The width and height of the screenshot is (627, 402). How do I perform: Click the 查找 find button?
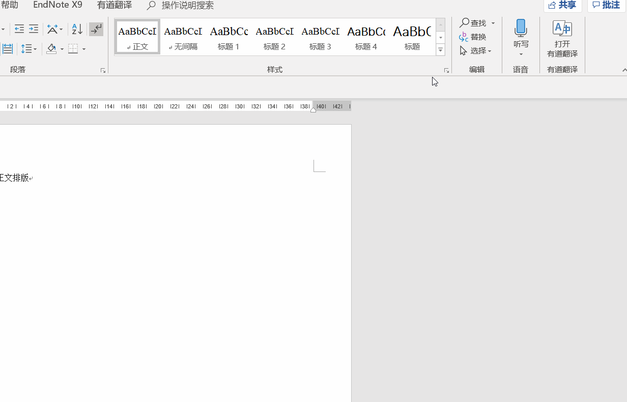click(x=473, y=23)
